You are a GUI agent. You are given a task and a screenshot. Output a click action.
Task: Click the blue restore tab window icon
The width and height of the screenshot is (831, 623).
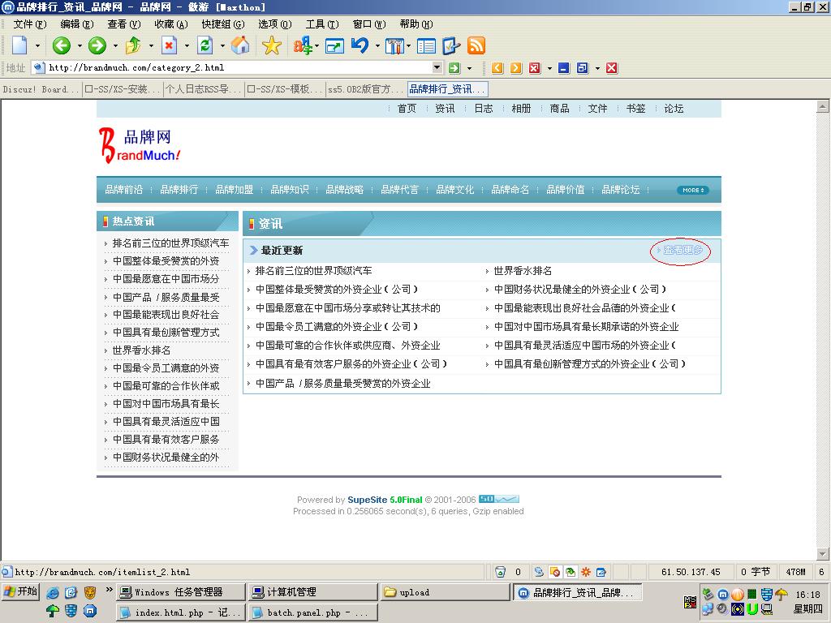(583, 68)
